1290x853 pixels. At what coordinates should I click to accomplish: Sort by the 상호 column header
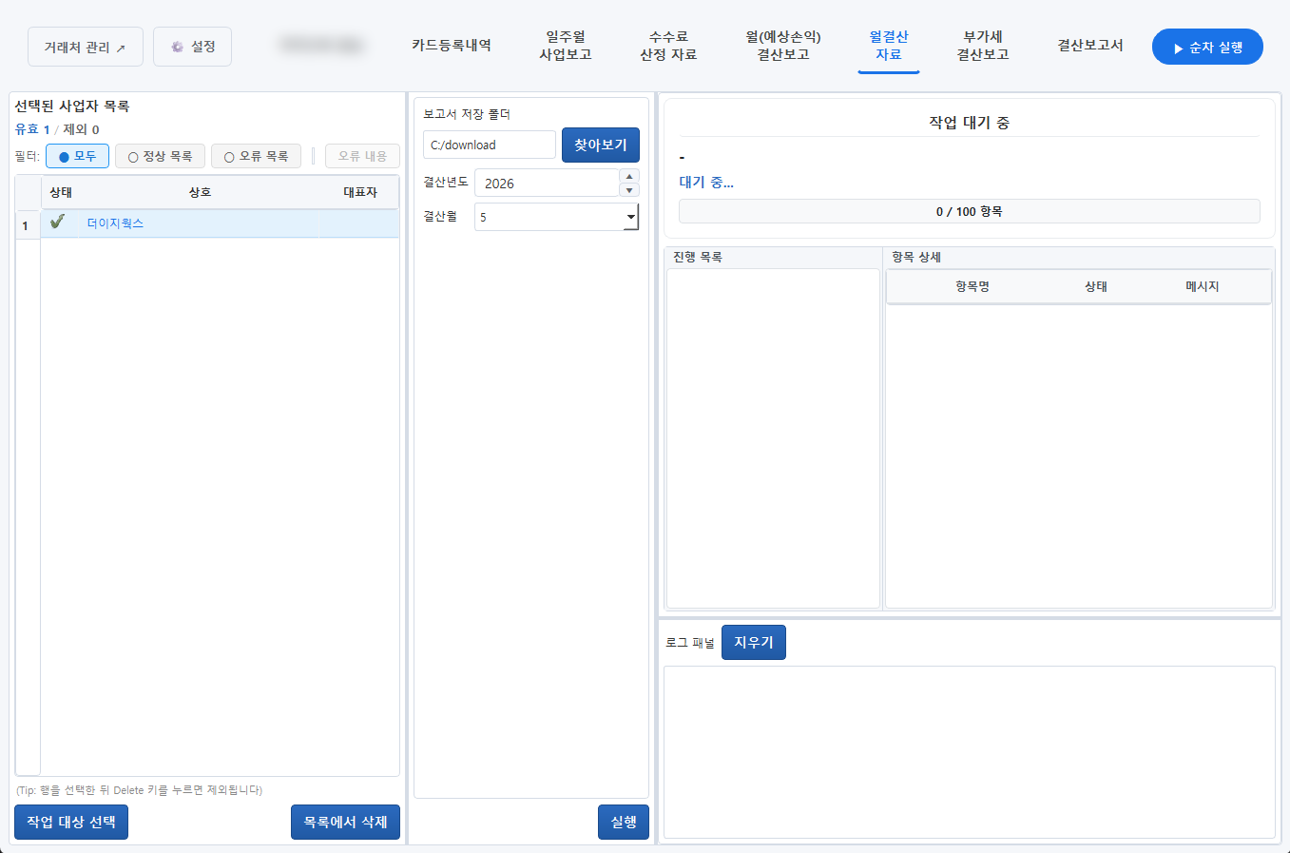200,192
